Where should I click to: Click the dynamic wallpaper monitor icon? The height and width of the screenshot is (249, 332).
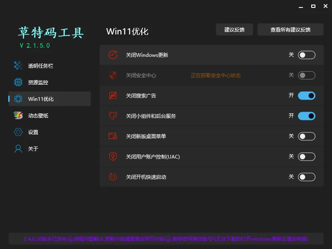(18, 115)
